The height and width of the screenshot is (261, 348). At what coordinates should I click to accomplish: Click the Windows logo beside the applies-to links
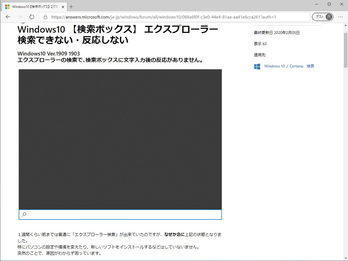tap(257, 66)
